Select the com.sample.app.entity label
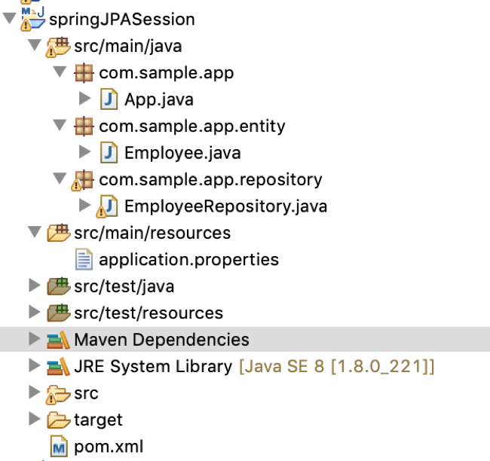The width and height of the screenshot is (490, 461). 192,127
